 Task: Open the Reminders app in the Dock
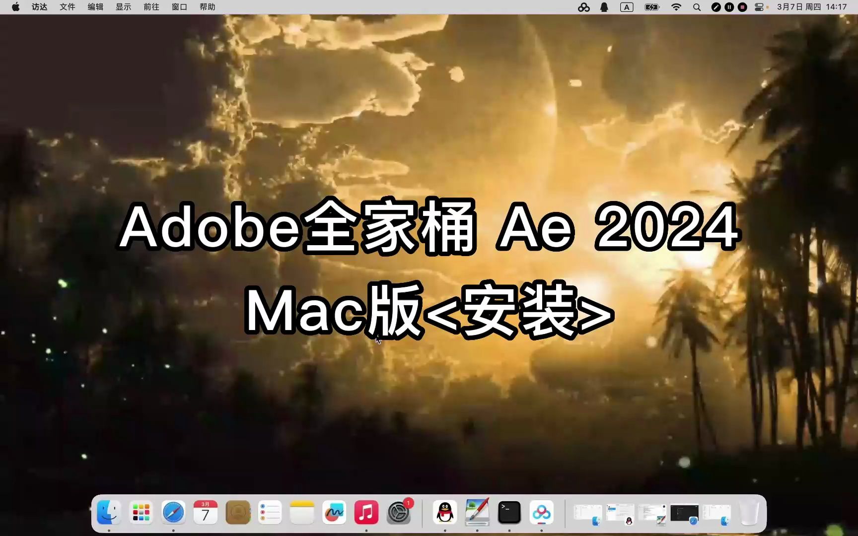pos(270,513)
